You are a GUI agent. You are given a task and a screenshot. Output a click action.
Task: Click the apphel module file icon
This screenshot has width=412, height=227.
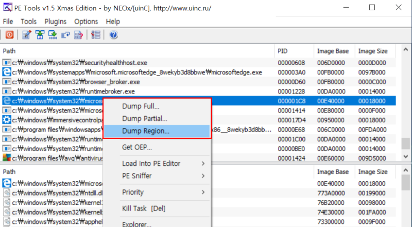point(7,221)
